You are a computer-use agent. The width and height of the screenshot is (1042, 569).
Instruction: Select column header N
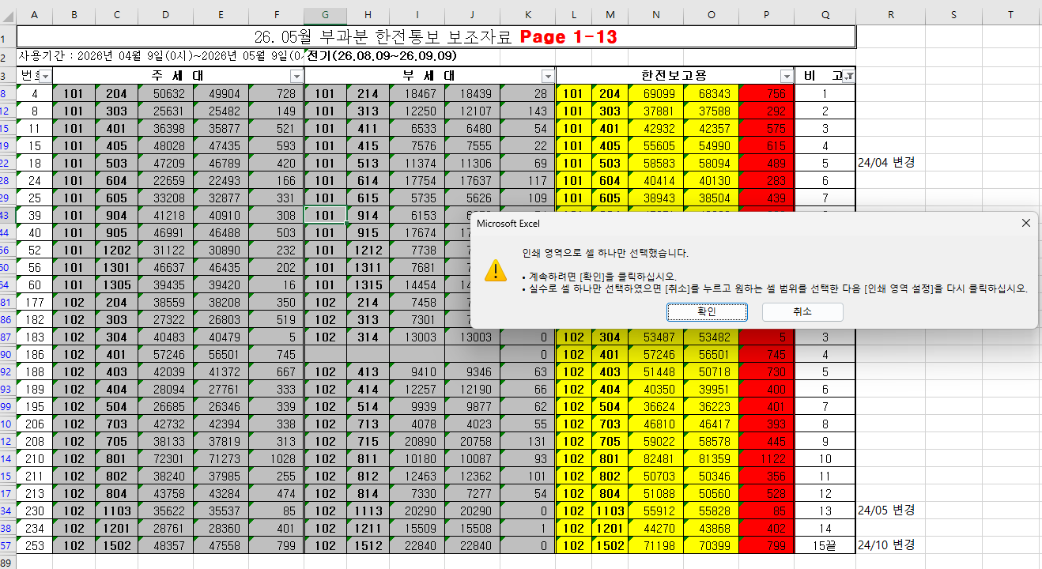click(656, 15)
